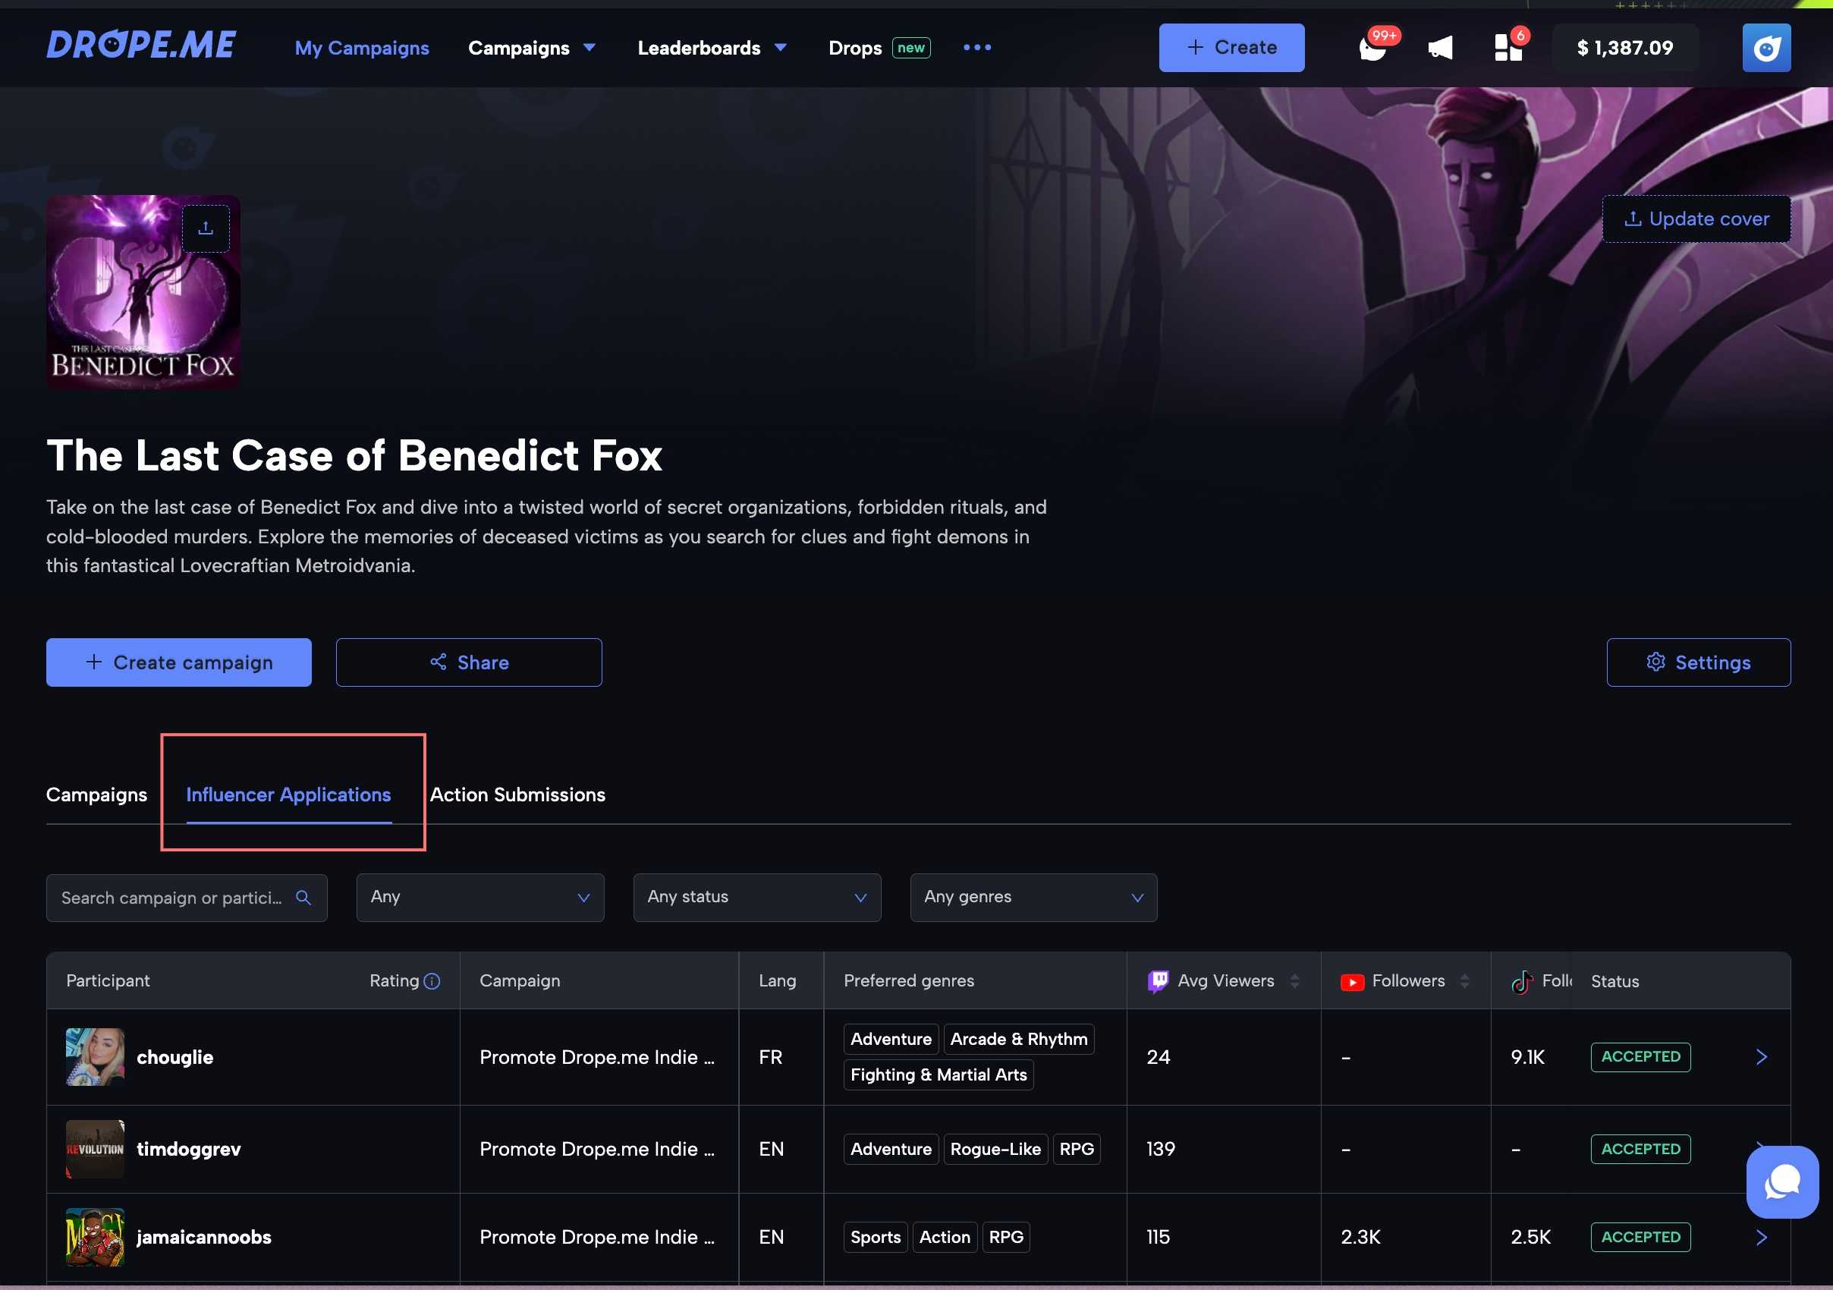Open the game Settings button

[1698, 662]
